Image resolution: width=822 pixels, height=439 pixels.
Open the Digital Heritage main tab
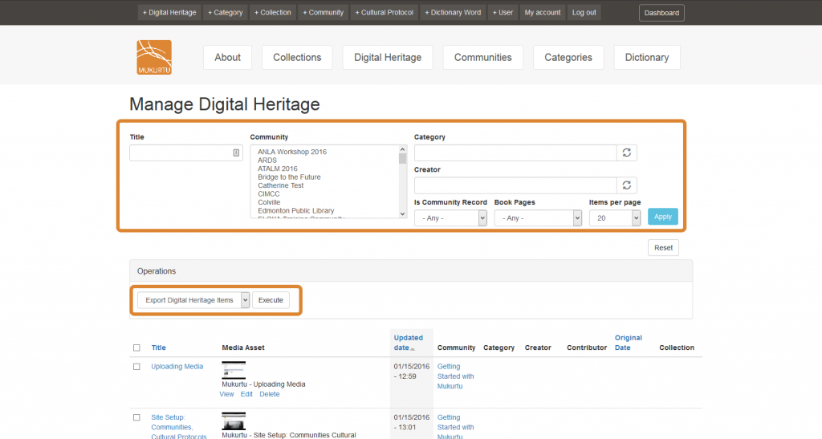coord(388,58)
